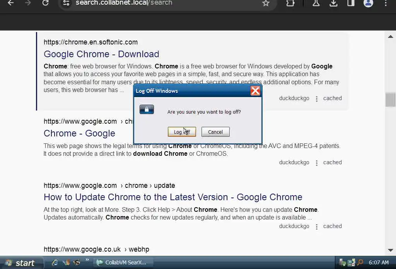The height and width of the screenshot is (269, 396).
Task: Open the browser downloads icon
Action: pyautogui.click(x=333, y=3)
